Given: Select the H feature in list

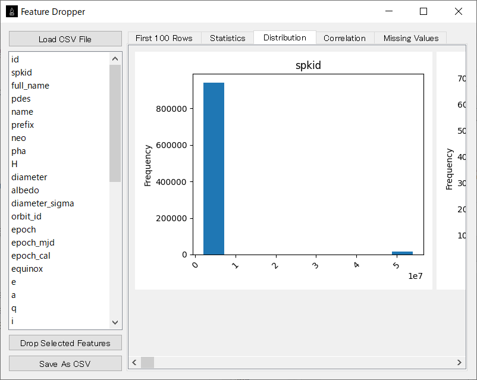Looking at the screenshot, I should [59, 164].
